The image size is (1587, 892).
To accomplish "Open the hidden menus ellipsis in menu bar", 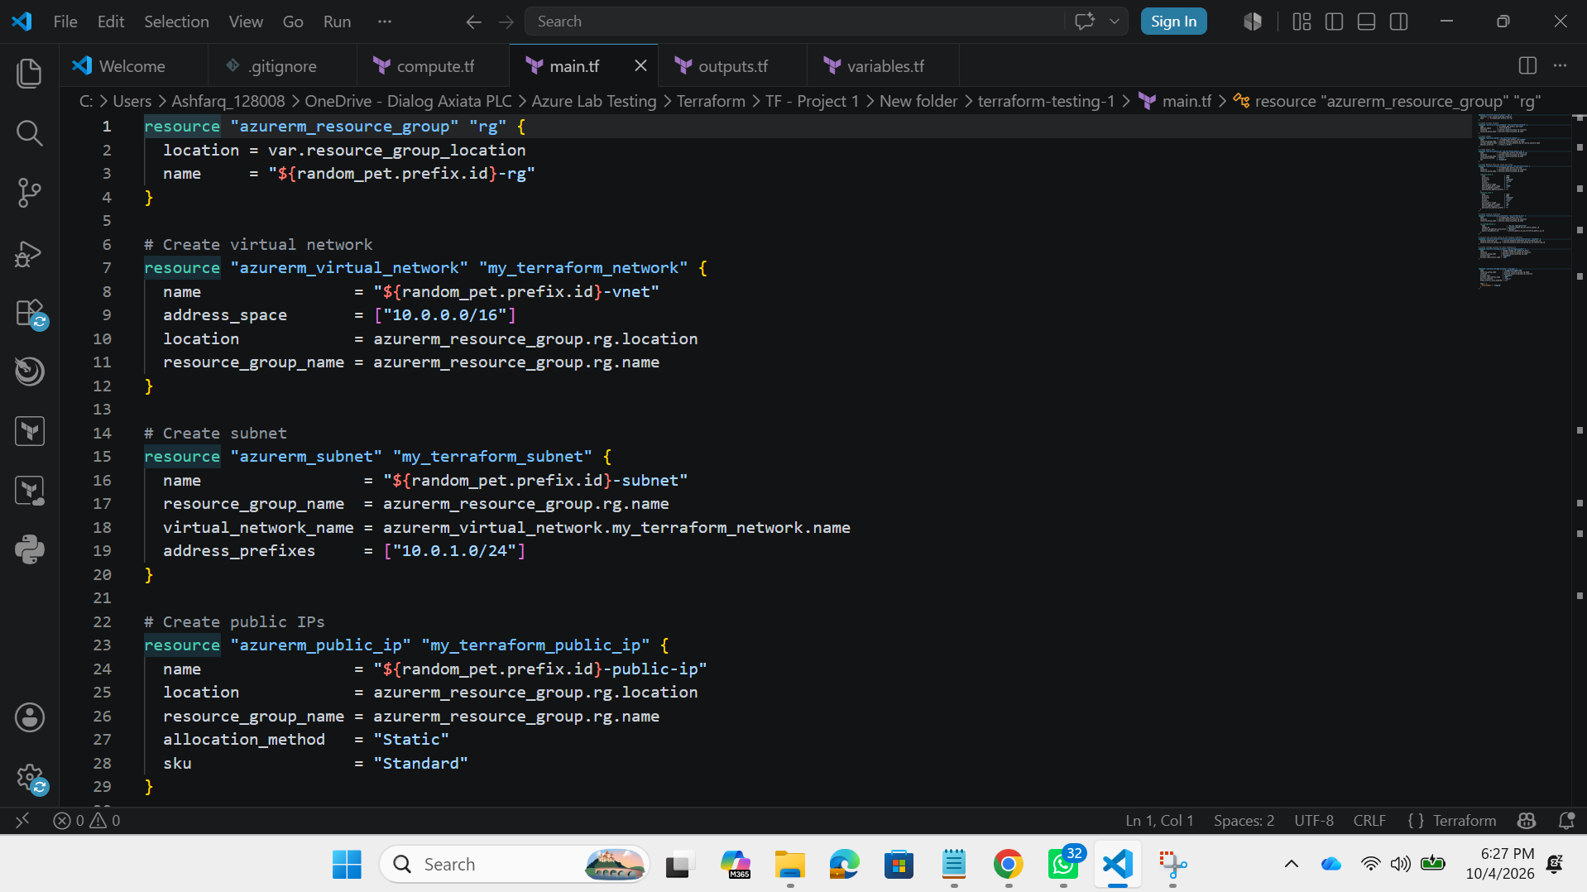I will point(384,22).
